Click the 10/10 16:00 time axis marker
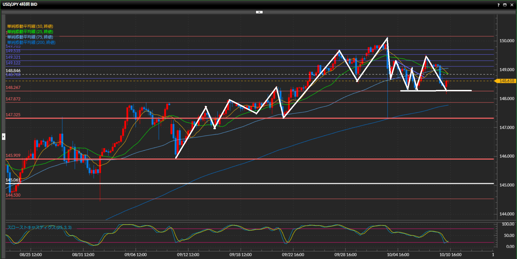Screen dimensions: 517x259 pos(450,254)
